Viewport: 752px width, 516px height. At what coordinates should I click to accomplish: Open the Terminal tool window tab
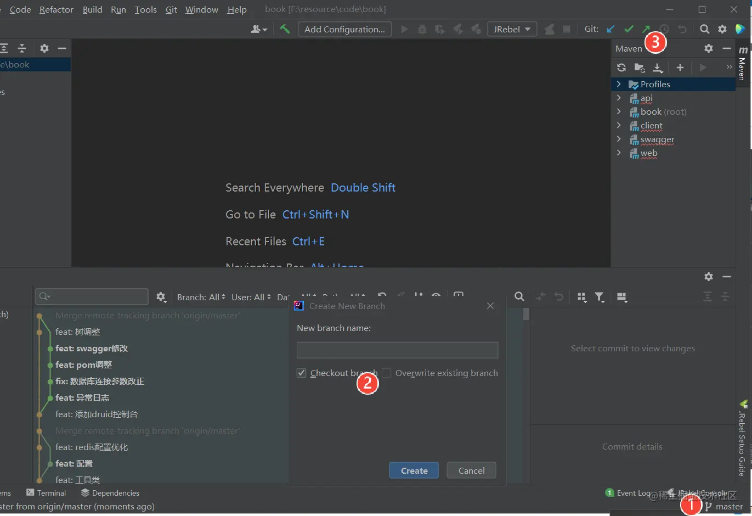pos(47,493)
